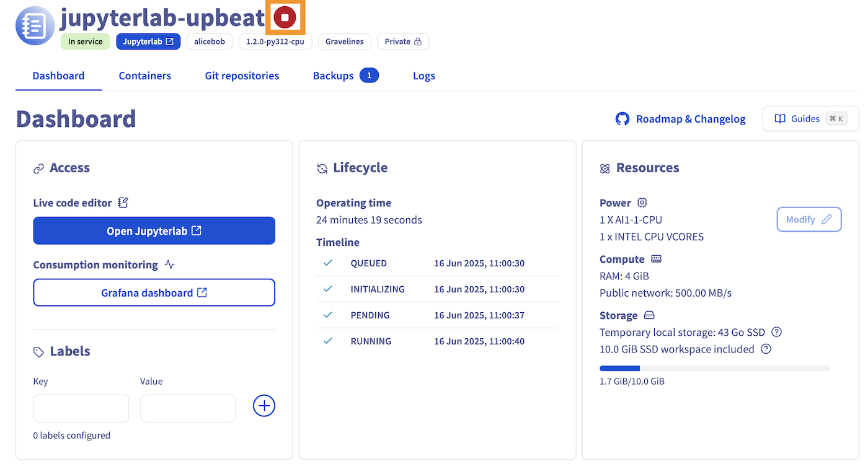
Task: Click the CPU chip icon beside Power
Action: tap(642, 203)
